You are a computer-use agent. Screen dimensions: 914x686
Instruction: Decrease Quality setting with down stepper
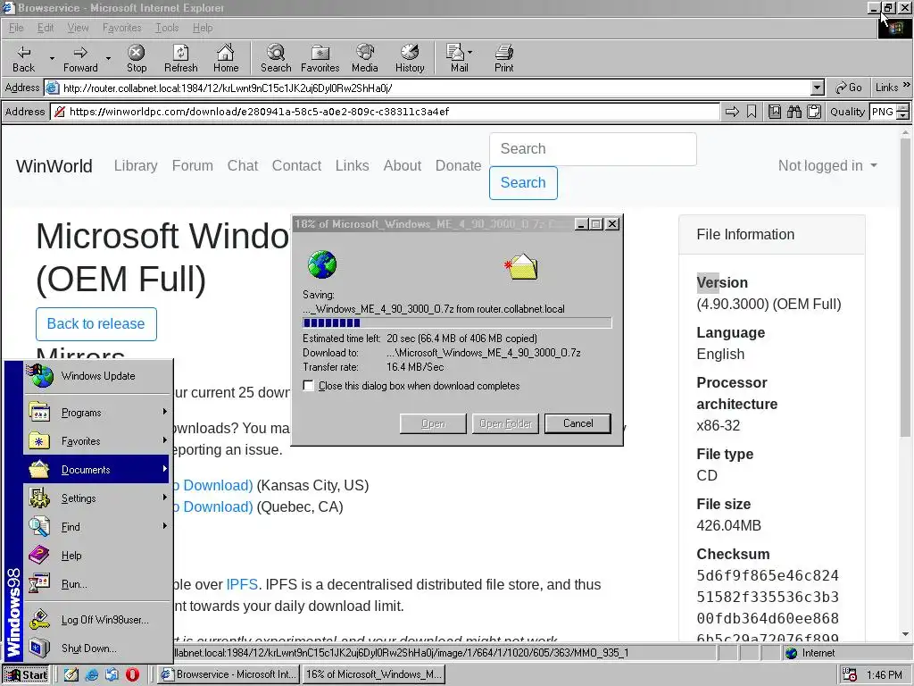pyautogui.click(x=903, y=115)
